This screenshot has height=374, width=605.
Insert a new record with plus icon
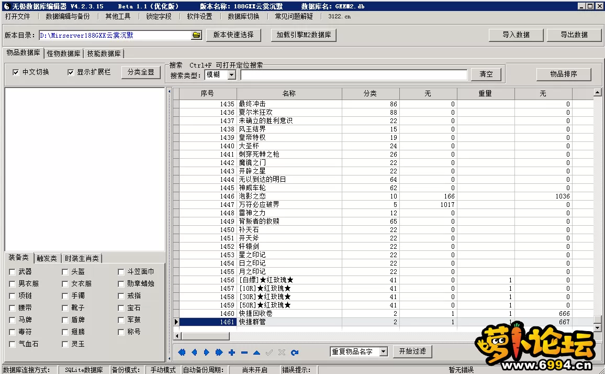231,352
